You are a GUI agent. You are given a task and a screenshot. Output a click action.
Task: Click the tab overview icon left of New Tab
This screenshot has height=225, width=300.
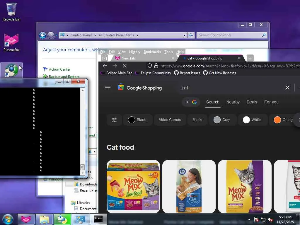coord(104,58)
